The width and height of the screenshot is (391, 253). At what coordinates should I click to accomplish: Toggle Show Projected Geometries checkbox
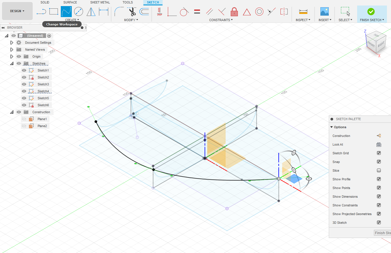tap(379, 214)
